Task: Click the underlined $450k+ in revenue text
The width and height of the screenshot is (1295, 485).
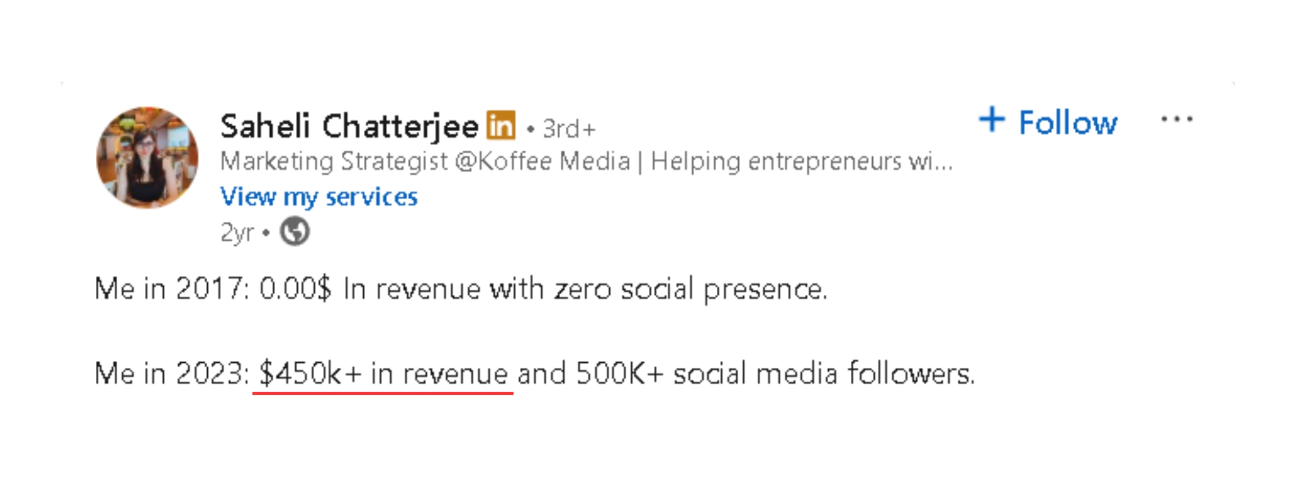Action: point(383,373)
